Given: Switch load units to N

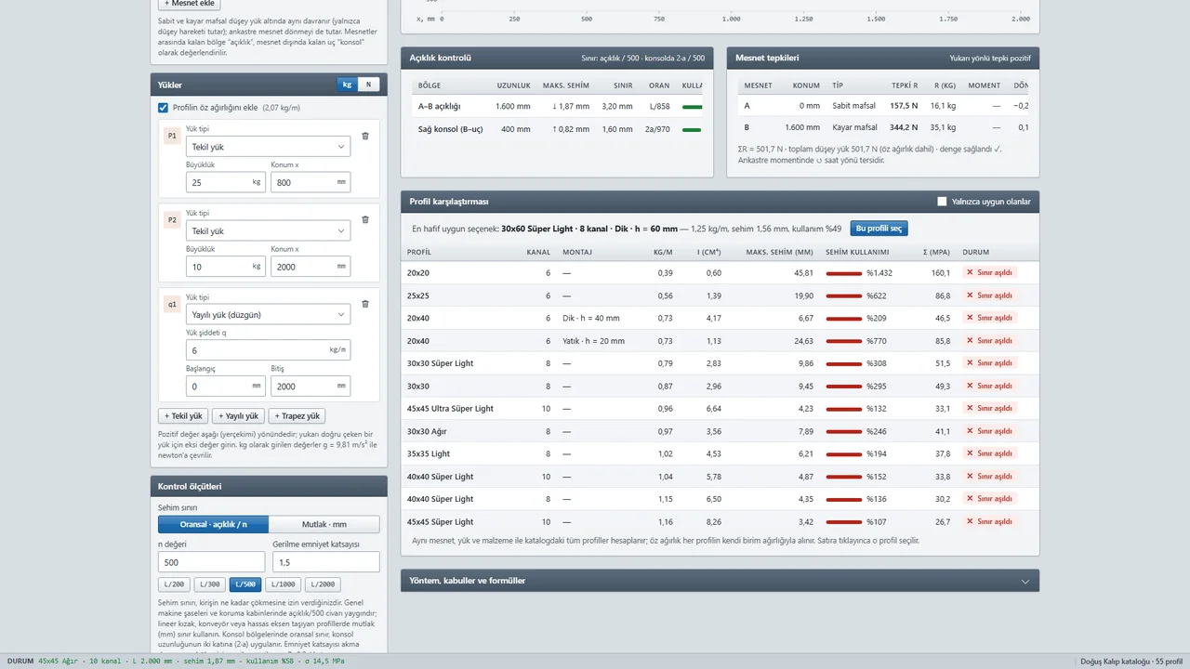Looking at the screenshot, I should click(x=369, y=85).
